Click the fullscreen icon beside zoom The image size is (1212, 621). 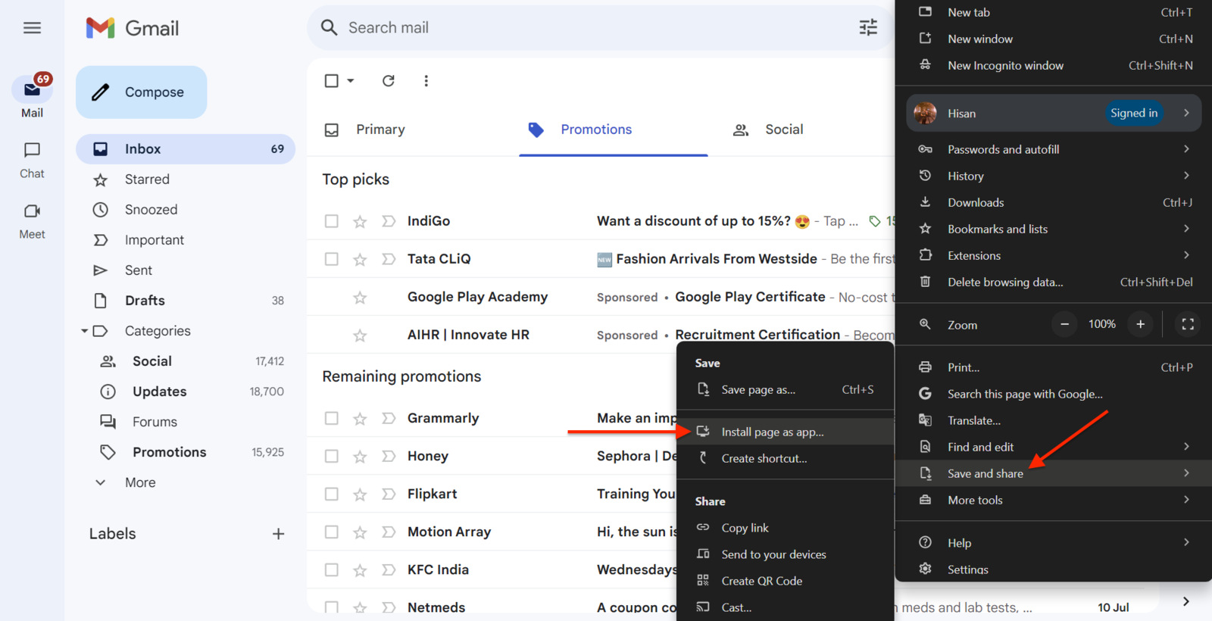coord(1187,324)
